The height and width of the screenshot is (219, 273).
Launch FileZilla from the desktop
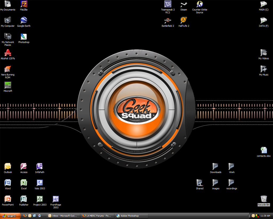tap(24, 6)
